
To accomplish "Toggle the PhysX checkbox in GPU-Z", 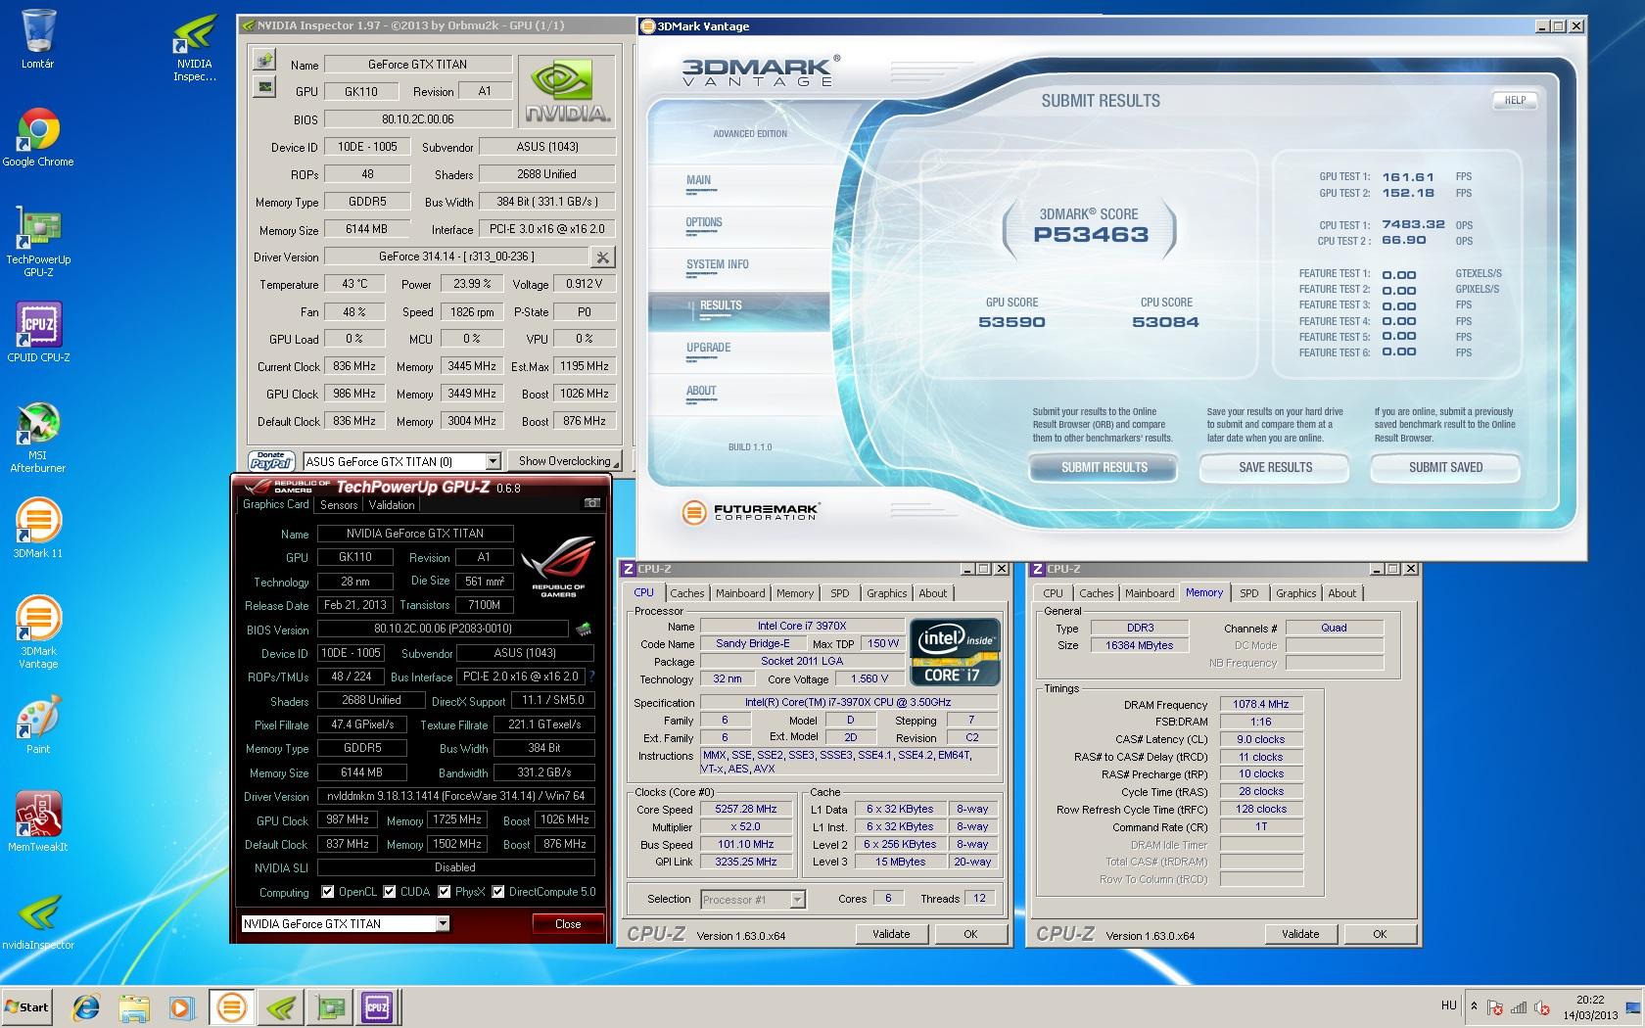I will pyautogui.click(x=445, y=892).
